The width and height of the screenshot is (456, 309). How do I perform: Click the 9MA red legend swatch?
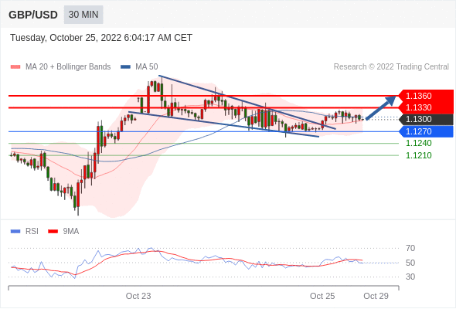point(53,232)
